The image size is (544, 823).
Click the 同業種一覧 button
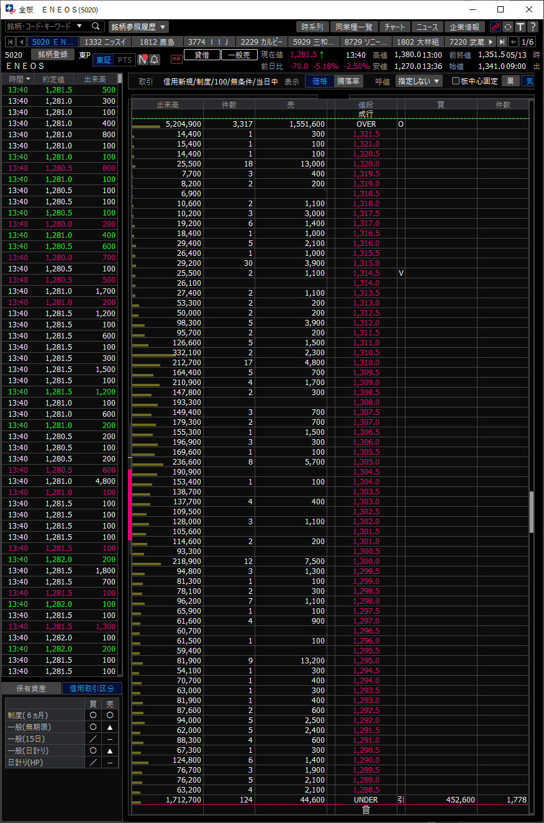click(x=353, y=27)
